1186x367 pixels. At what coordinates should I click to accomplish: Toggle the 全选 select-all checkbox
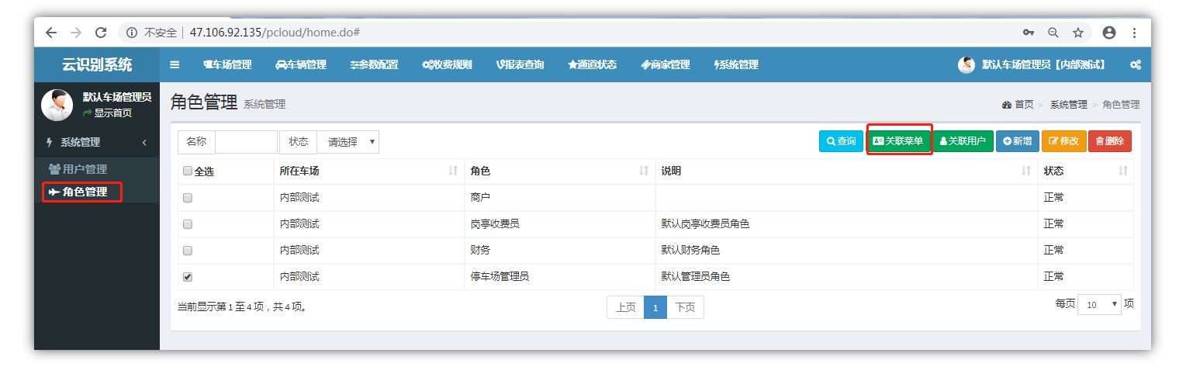click(188, 171)
